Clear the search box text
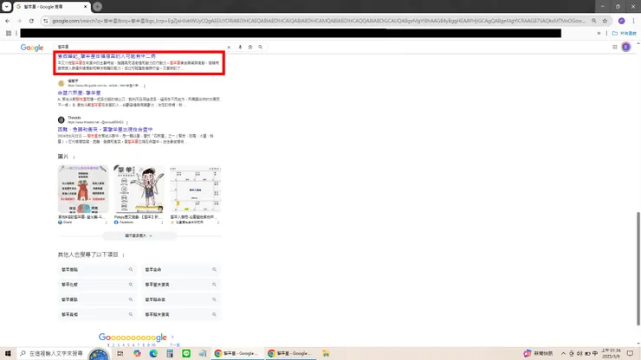This screenshot has width=641, height=360. [229, 47]
